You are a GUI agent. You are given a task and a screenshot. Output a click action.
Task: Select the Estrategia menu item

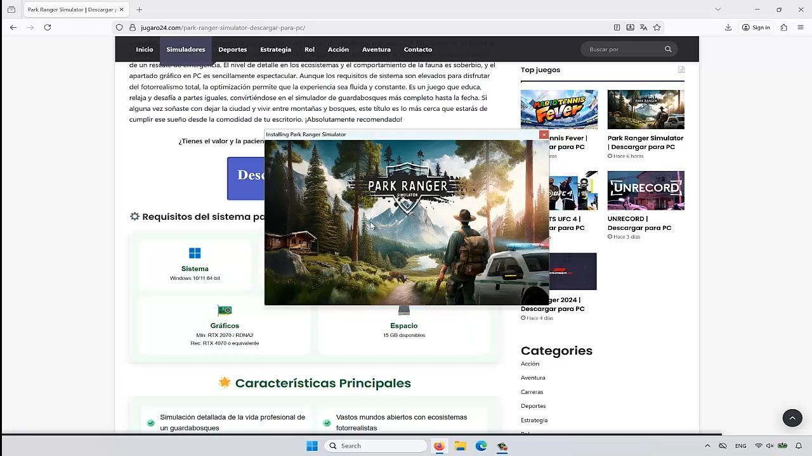(275, 49)
